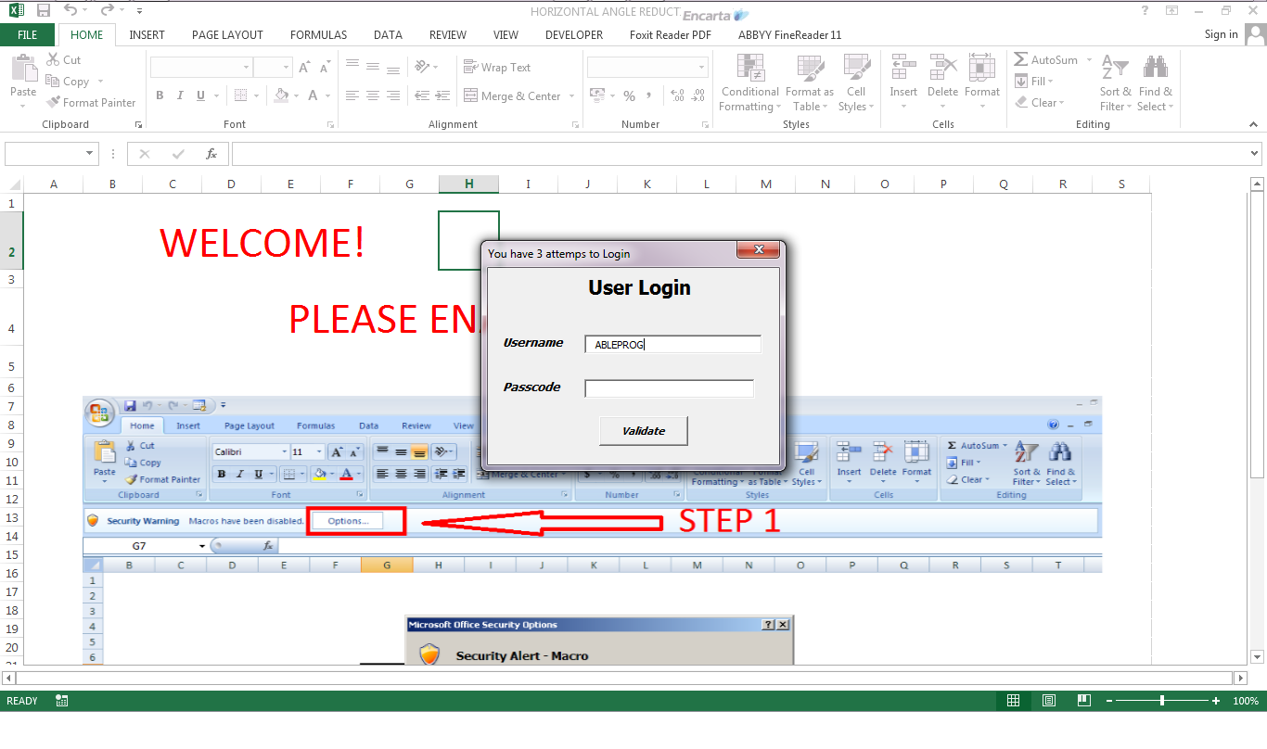This screenshot has width=1267, height=749.
Task: Click the insert function fx icon
Action: pyautogui.click(x=211, y=154)
